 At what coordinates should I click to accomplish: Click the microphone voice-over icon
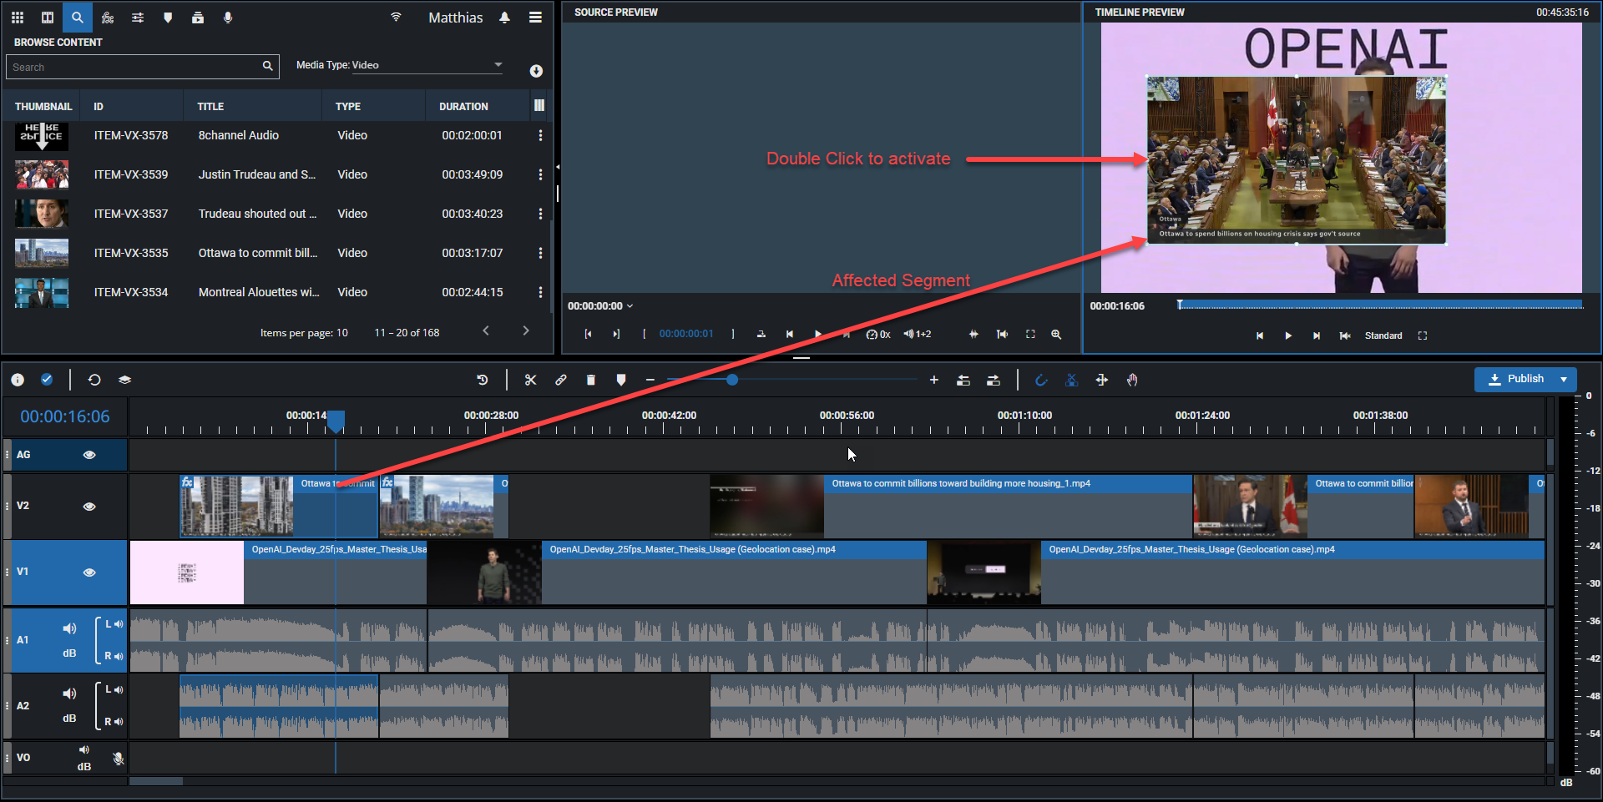pyautogui.click(x=228, y=18)
